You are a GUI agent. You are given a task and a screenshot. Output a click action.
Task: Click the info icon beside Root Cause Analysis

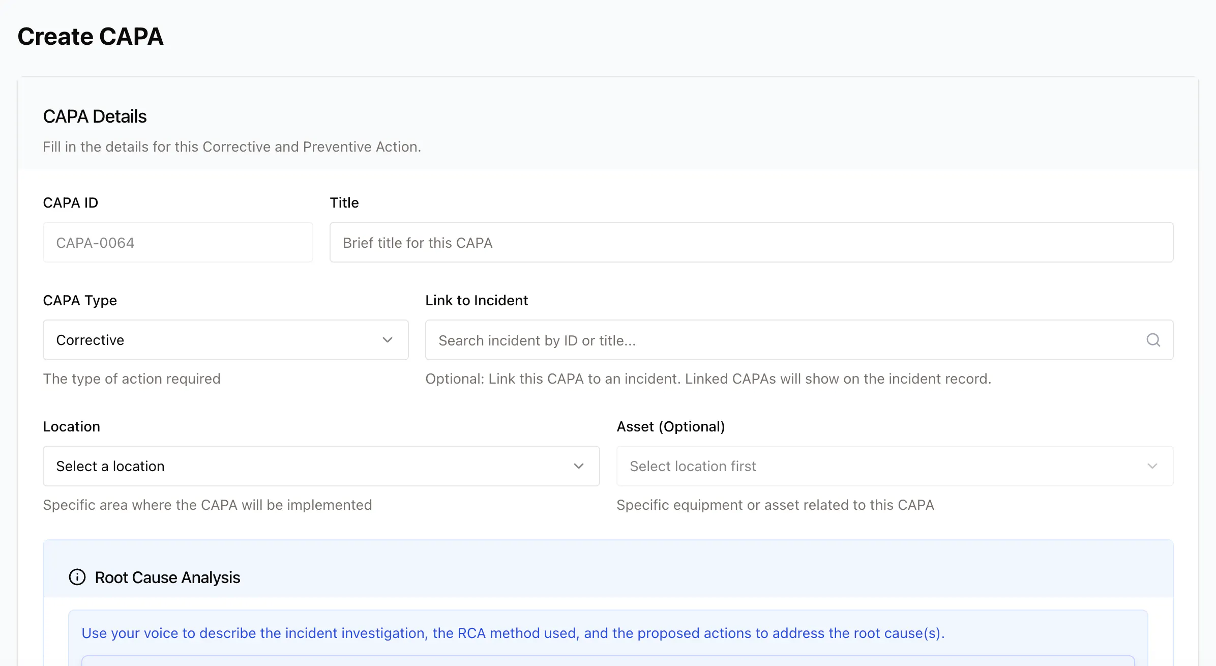click(77, 577)
